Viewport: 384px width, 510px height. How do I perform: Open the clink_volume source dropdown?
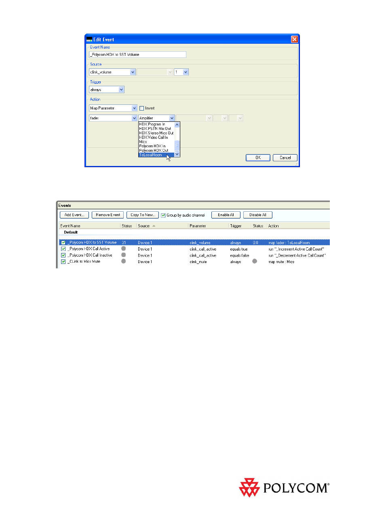(133, 72)
